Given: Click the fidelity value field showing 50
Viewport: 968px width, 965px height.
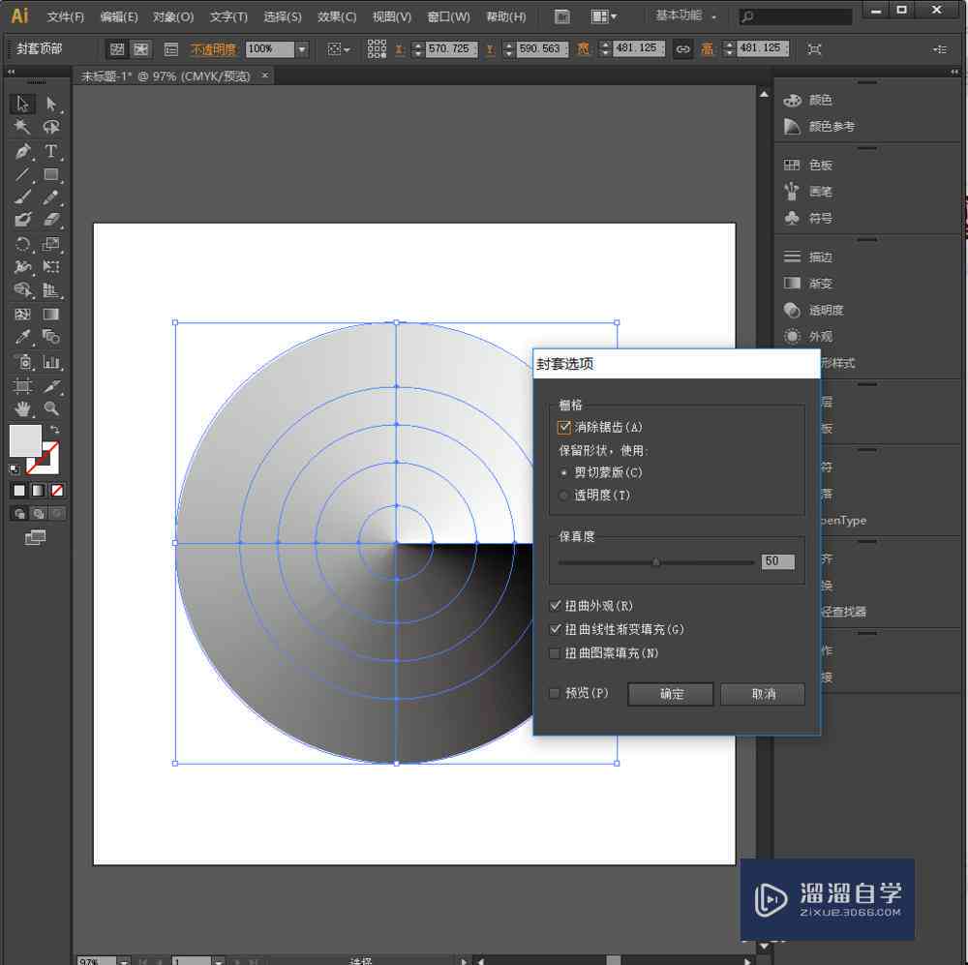Looking at the screenshot, I should (x=778, y=561).
